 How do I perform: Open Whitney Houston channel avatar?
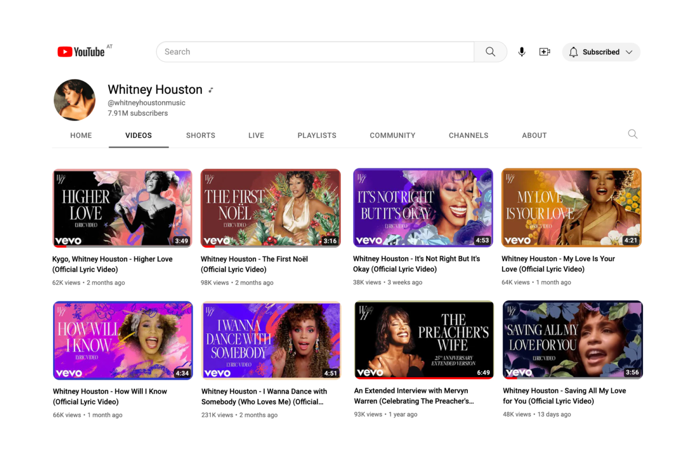75,100
